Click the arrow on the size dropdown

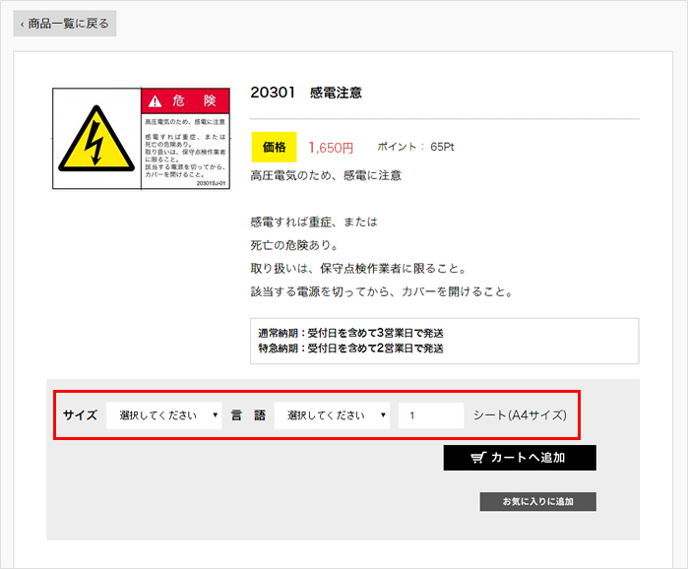215,415
